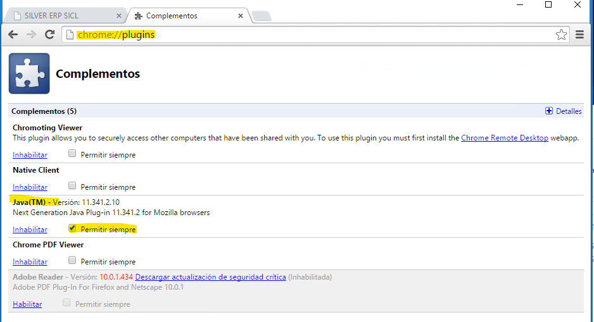
Task: Click the Chrome PDF Viewer heading
Action: coord(48,245)
